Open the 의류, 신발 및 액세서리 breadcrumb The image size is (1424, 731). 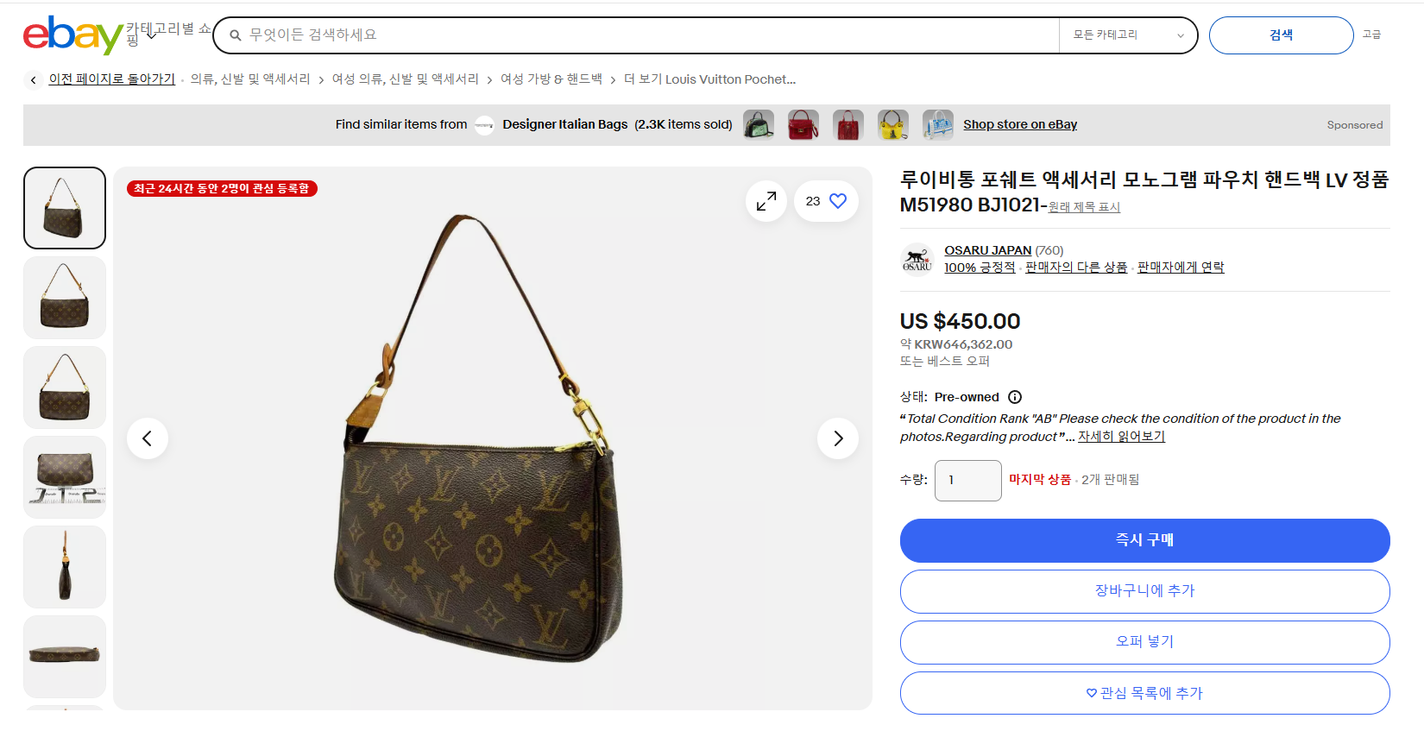click(x=250, y=79)
